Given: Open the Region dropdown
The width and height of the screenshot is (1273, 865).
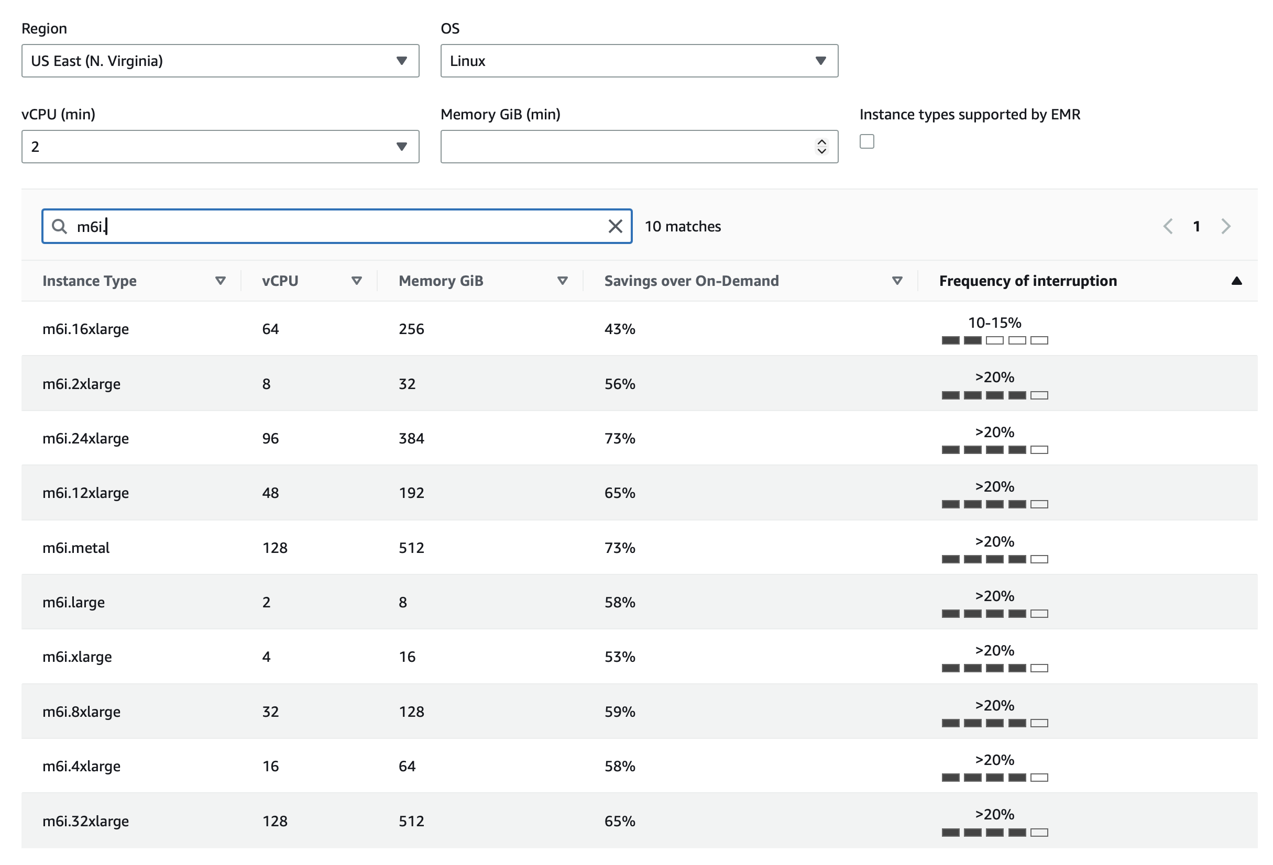Looking at the screenshot, I should [x=220, y=61].
